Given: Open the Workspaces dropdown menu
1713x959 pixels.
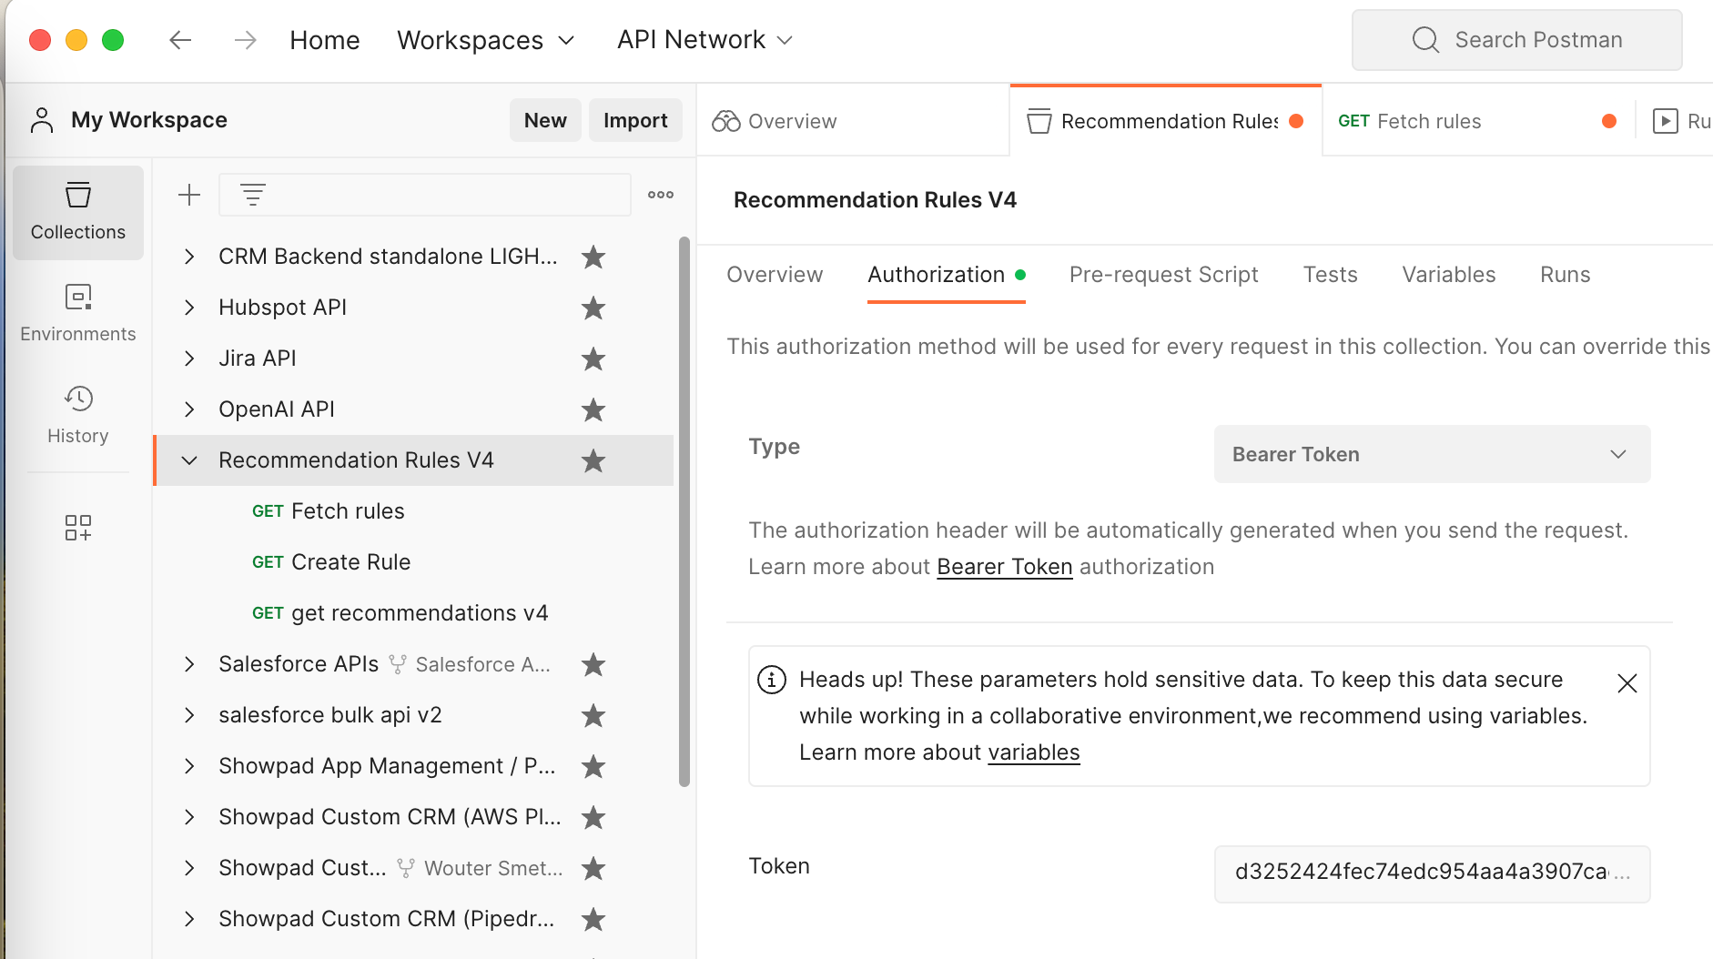Looking at the screenshot, I should [x=486, y=40].
